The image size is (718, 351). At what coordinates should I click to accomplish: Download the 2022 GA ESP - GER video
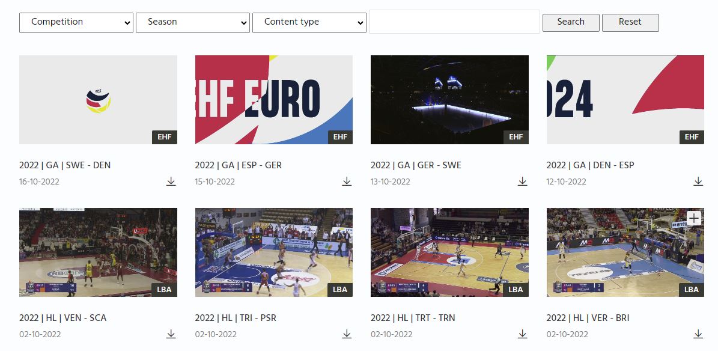coord(347,181)
